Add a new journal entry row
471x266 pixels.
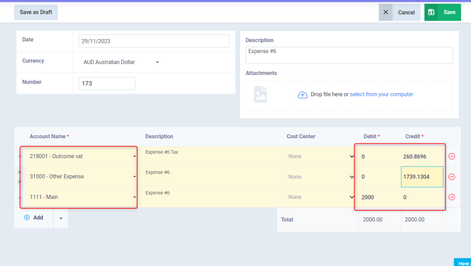pyautogui.click(x=34, y=218)
